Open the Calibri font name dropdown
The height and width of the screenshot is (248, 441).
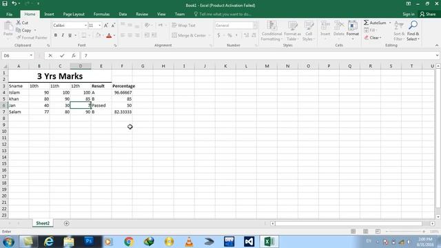pyautogui.click(x=85, y=25)
